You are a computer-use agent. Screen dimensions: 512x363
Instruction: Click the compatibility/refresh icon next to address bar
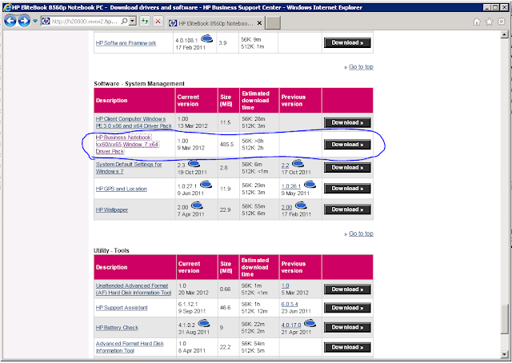[145, 22]
